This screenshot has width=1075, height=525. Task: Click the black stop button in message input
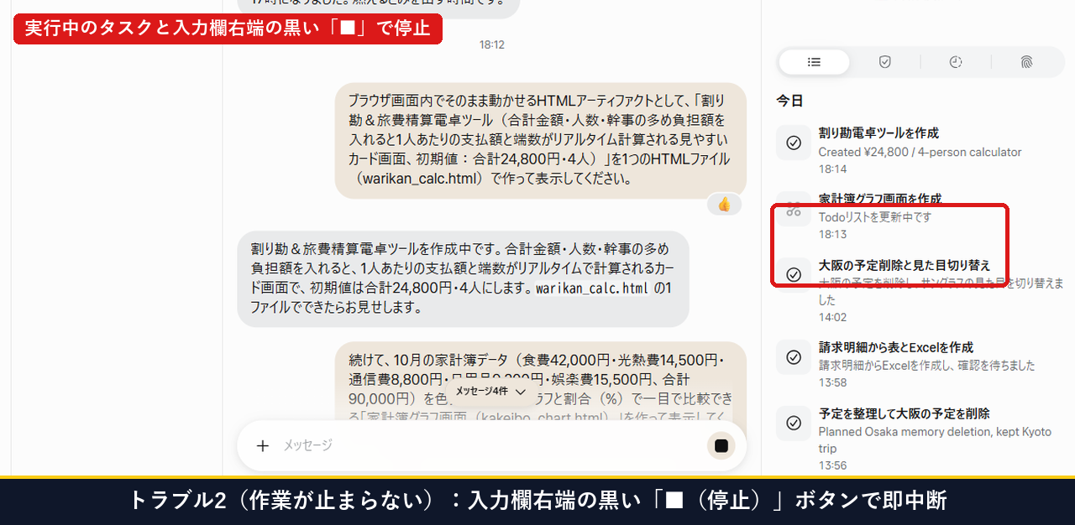pos(721,445)
